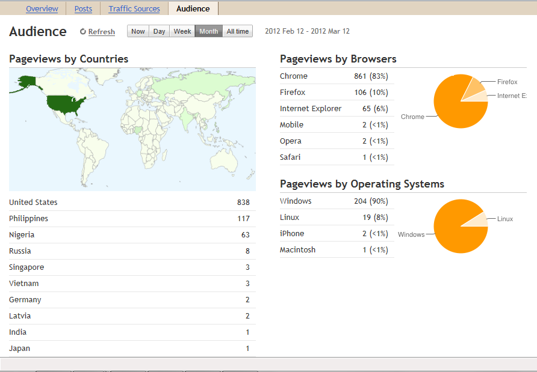Click the India country row
Image resolution: width=537 pixels, height=372 pixels.
click(132, 332)
